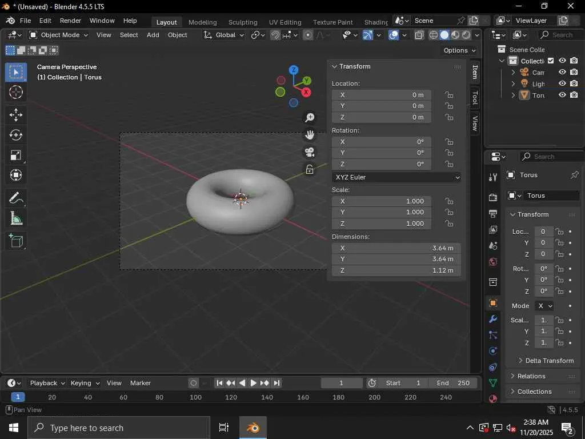Click the Location X value field

[381, 95]
